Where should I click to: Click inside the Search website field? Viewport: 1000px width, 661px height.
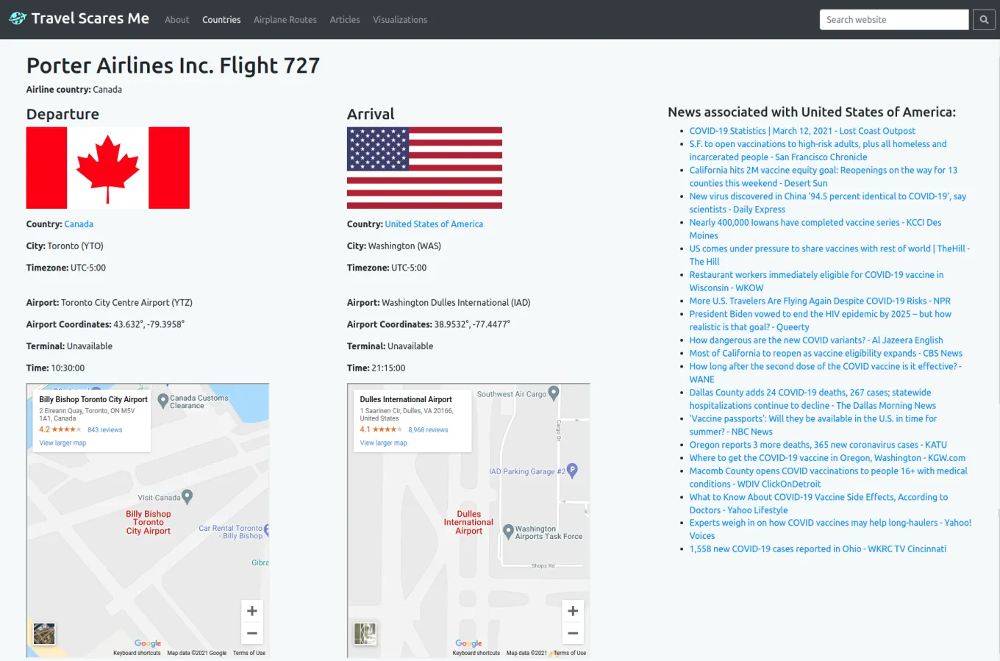pyautogui.click(x=893, y=19)
